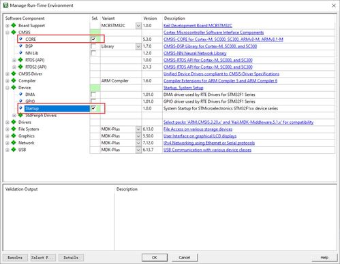The height and width of the screenshot is (264, 340).
Task: Click the Version column header
Action: coord(150,18)
